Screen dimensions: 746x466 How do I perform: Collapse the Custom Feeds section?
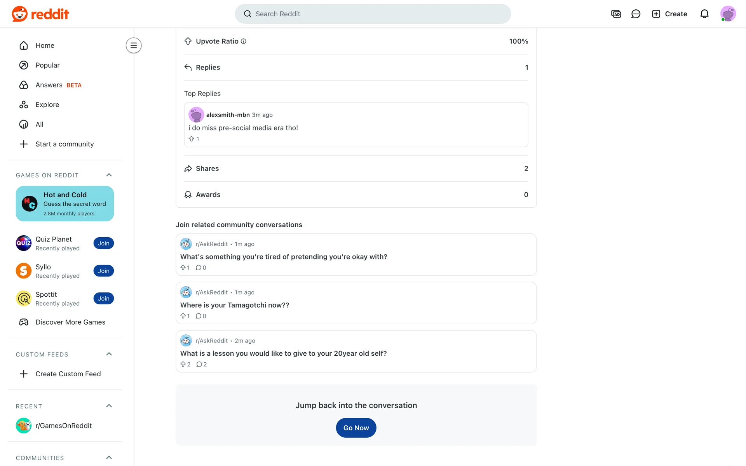[109, 354]
